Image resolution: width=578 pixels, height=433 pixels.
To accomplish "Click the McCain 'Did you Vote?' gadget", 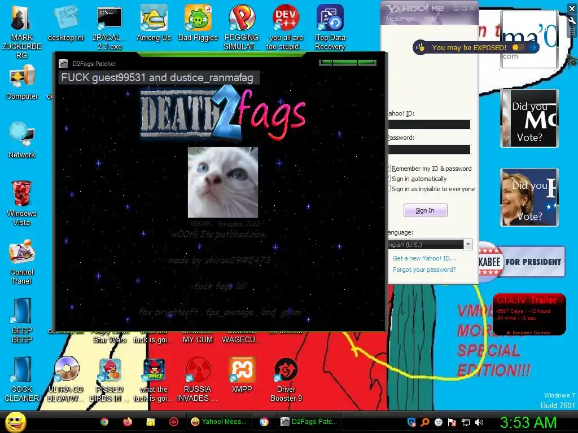I will [x=529, y=118].
